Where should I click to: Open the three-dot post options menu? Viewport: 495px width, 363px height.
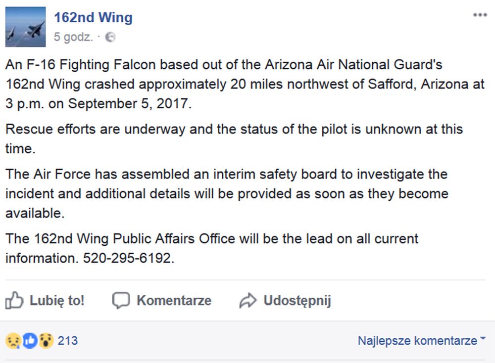click(480, 15)
